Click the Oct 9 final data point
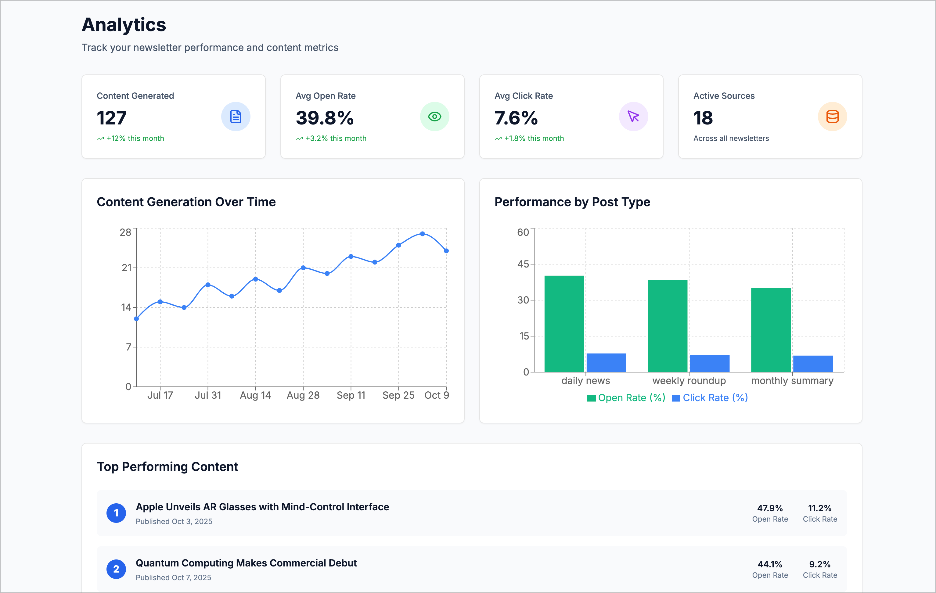The height and width of the screenshot is (593, 936). (446, 251)
